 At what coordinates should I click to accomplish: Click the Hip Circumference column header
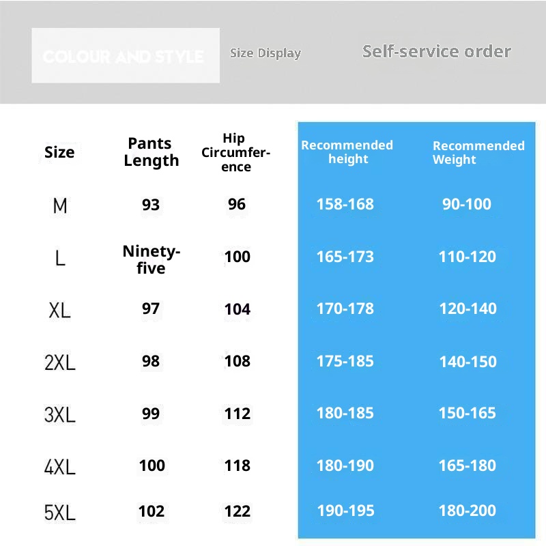[x=235, y=153]
